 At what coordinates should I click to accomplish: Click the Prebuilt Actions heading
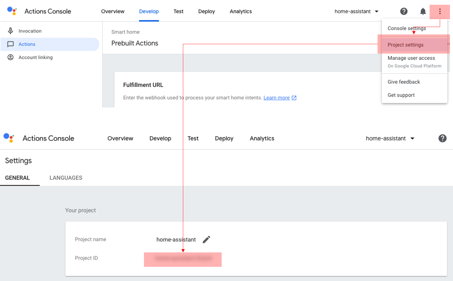tap(135, 43)
